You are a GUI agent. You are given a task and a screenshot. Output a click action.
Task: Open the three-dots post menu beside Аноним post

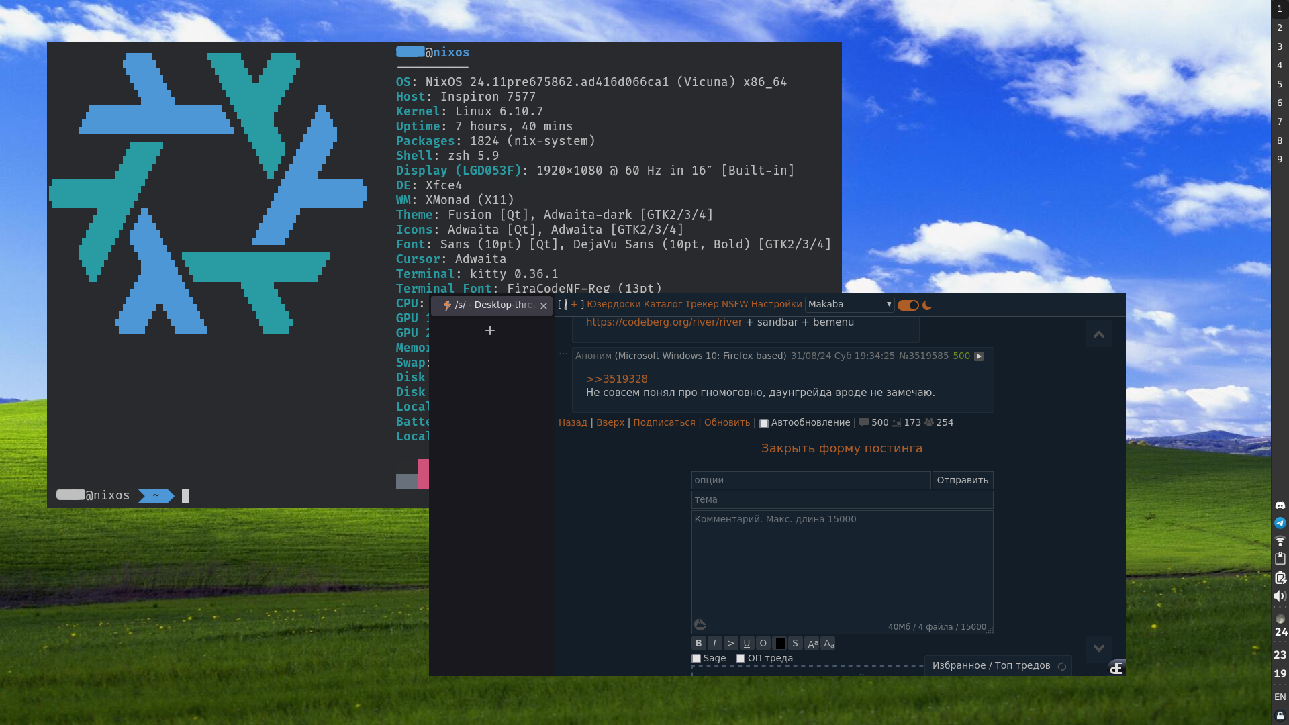point(563,354)
